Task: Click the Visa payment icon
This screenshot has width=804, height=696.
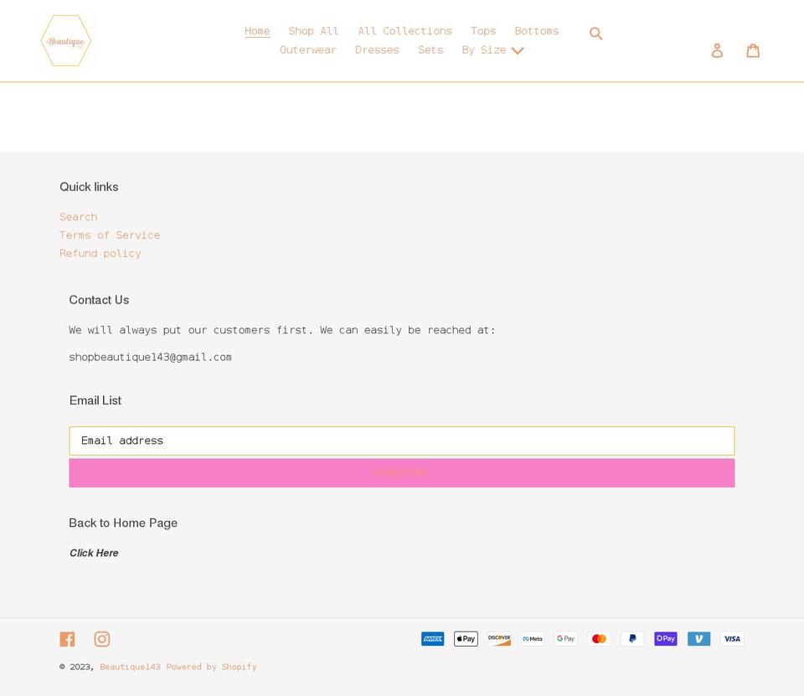Action: (x=732, y=638)
